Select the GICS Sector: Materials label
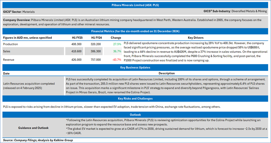 pyautogui.click(x=19, y=12)
